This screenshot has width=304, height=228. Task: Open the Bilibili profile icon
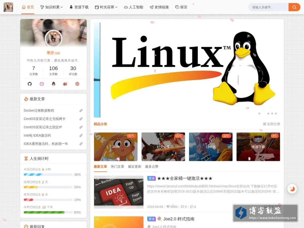pyautogui.click(x=42, y=84)
